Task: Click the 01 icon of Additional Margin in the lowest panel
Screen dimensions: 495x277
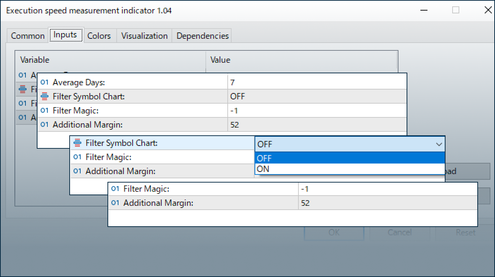Action: [x=115, y=203]
